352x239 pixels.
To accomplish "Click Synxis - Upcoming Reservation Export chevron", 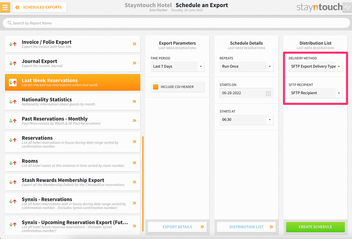I will tap(134, 226).
